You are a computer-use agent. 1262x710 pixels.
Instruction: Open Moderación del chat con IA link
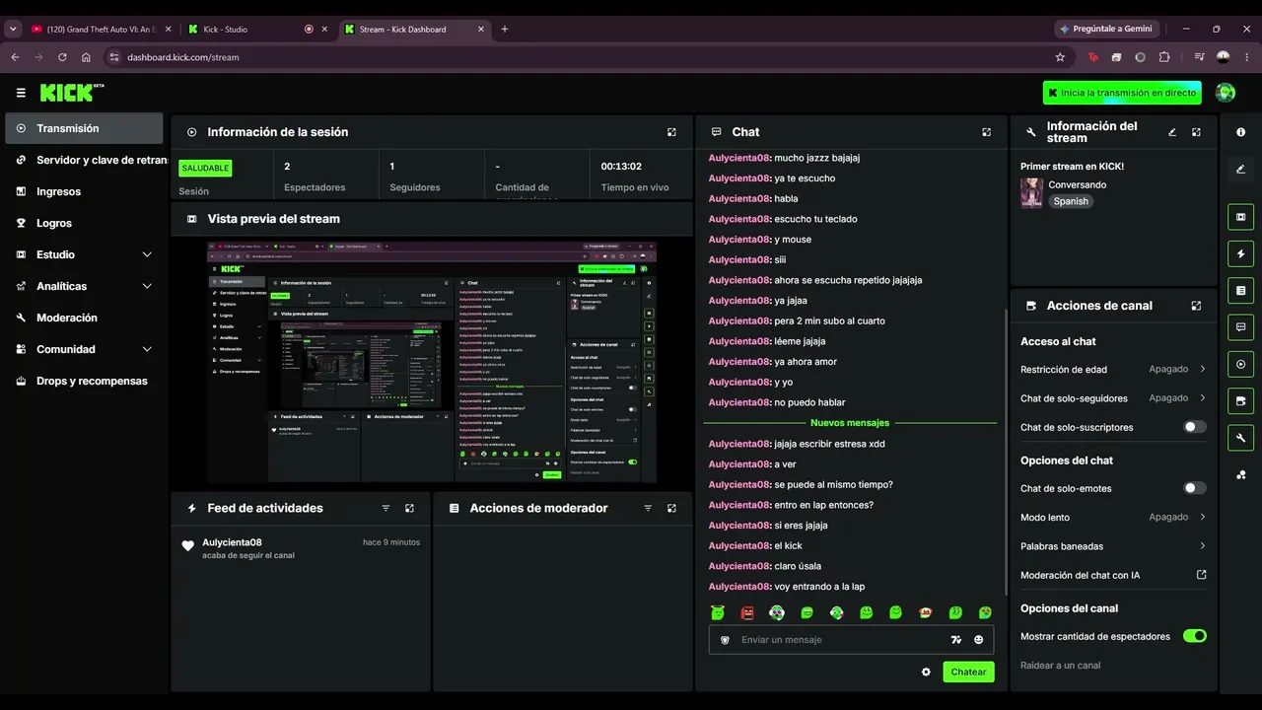[x=1113, y=575]
